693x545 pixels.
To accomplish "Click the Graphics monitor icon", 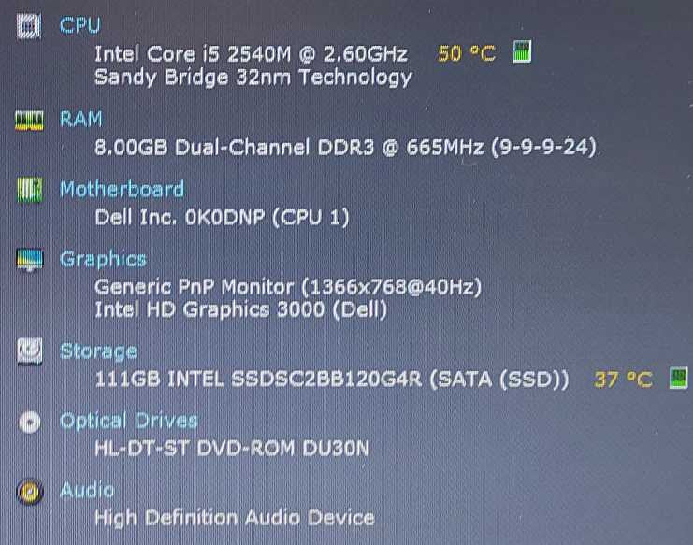I will click(30, 260).
